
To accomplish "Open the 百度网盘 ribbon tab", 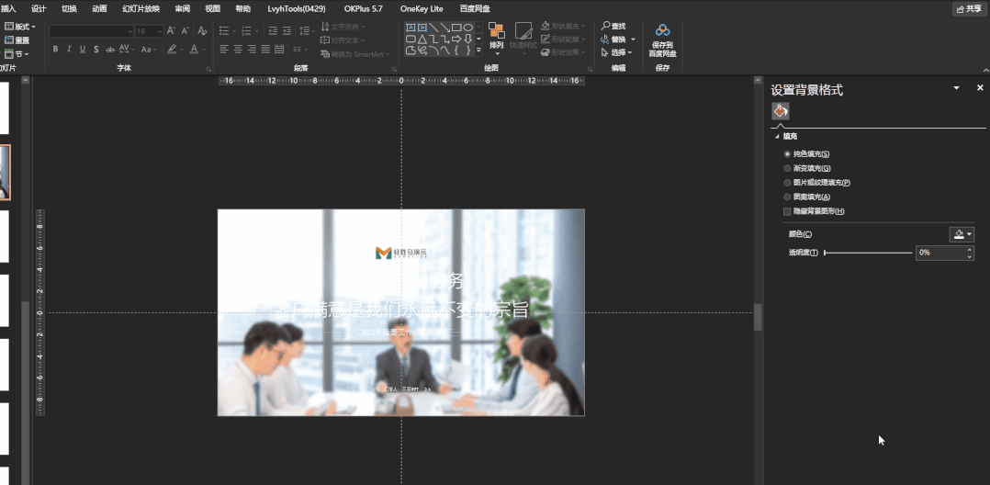I will point(475,9).
